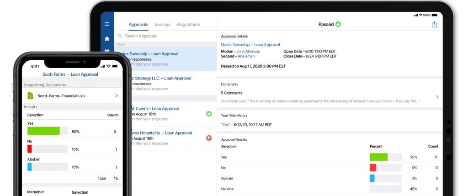
Task: Expand the Comments section chevron
Action: [x=437, y=97]
